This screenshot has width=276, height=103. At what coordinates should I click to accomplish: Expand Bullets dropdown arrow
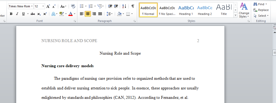click(x=86, y=6)
